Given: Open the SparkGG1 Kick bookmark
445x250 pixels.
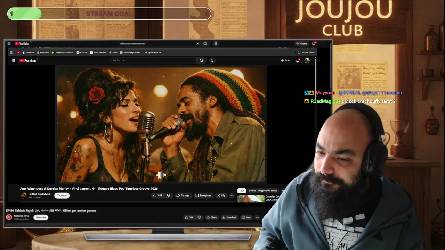Looking at the screenshot, I should pos(153,53).
